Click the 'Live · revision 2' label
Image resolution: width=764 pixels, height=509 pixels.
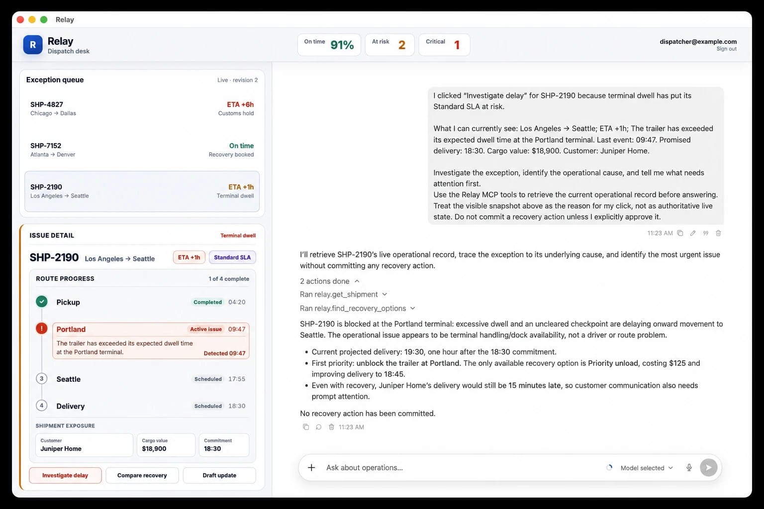point(237,80)
